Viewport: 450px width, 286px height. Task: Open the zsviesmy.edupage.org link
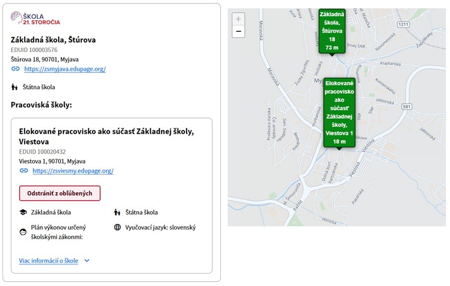tap(73, 171)
